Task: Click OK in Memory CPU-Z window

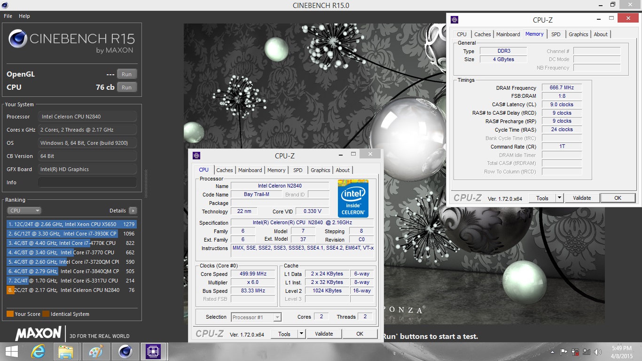Action: pyautogui.click(x=618, y=198)
